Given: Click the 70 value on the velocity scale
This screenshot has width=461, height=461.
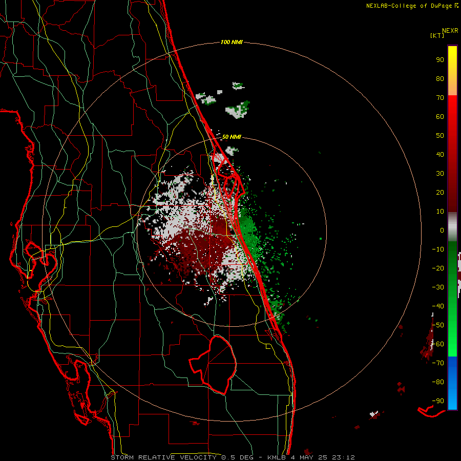Looking at the screenshot, I should click(x=440, y=98).
